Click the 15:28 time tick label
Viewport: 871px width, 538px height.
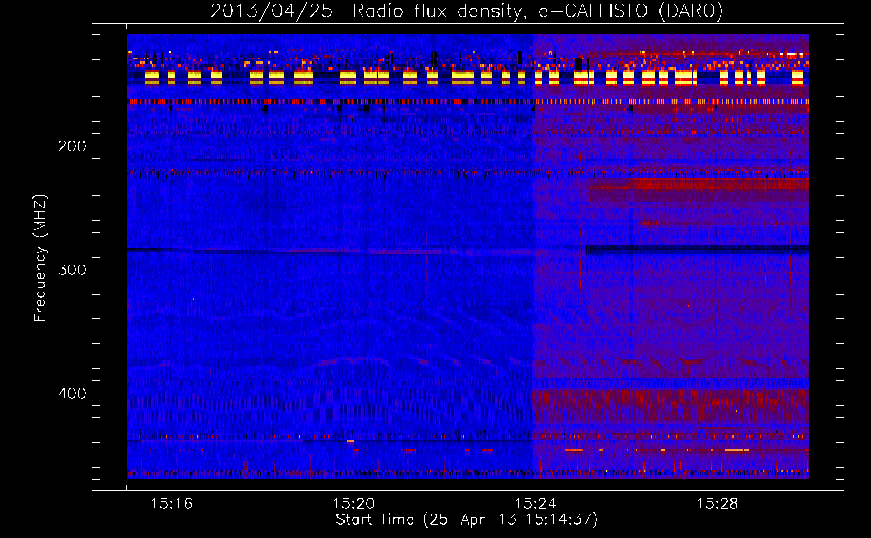(717, 504)
